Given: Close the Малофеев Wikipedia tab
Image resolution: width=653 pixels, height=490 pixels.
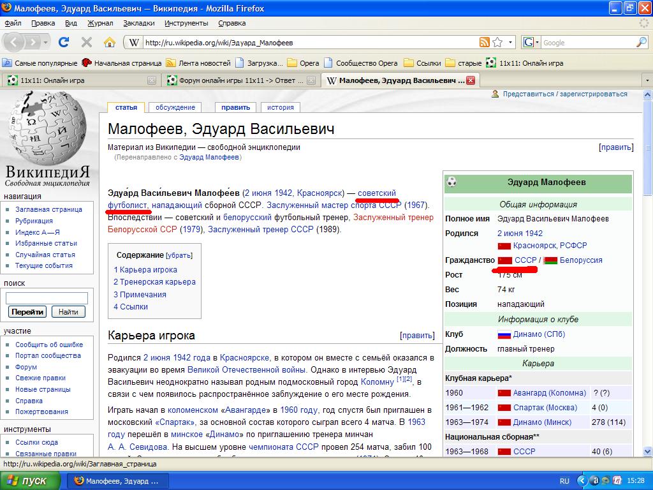Looking at the screenshot, I should pyautogui.click(x=471, y=80).
